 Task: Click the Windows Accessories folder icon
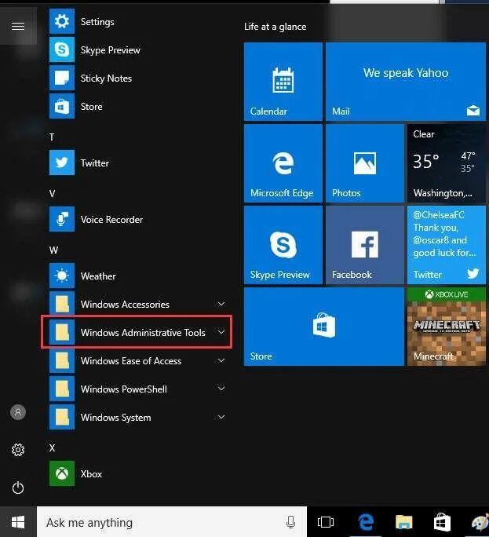(62, 304)
